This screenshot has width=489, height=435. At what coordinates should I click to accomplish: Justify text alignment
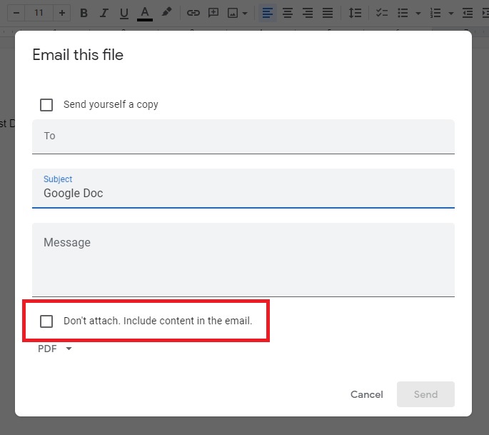pos(328,13)
